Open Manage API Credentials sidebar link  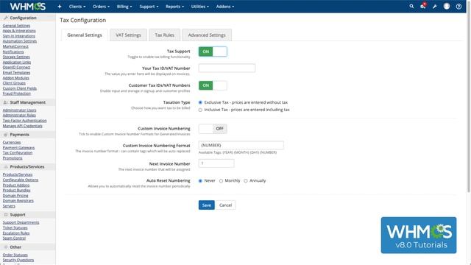pos(23,126)
